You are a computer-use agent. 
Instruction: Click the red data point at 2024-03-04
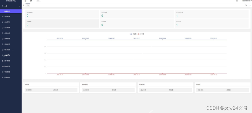[60, 73]
